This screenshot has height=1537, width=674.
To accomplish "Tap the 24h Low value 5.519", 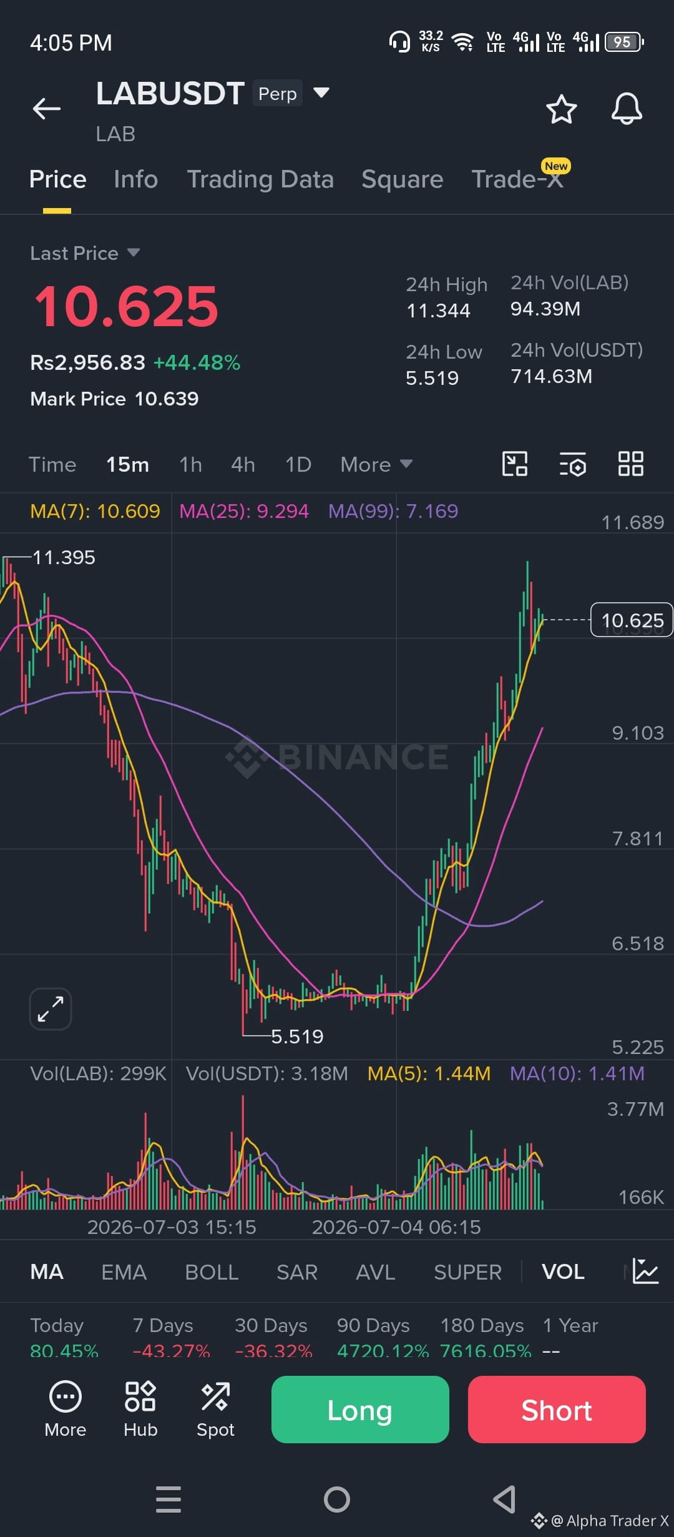I will (x=432, y=378).
